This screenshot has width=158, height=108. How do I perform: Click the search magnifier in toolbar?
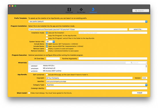pos(136,11)
